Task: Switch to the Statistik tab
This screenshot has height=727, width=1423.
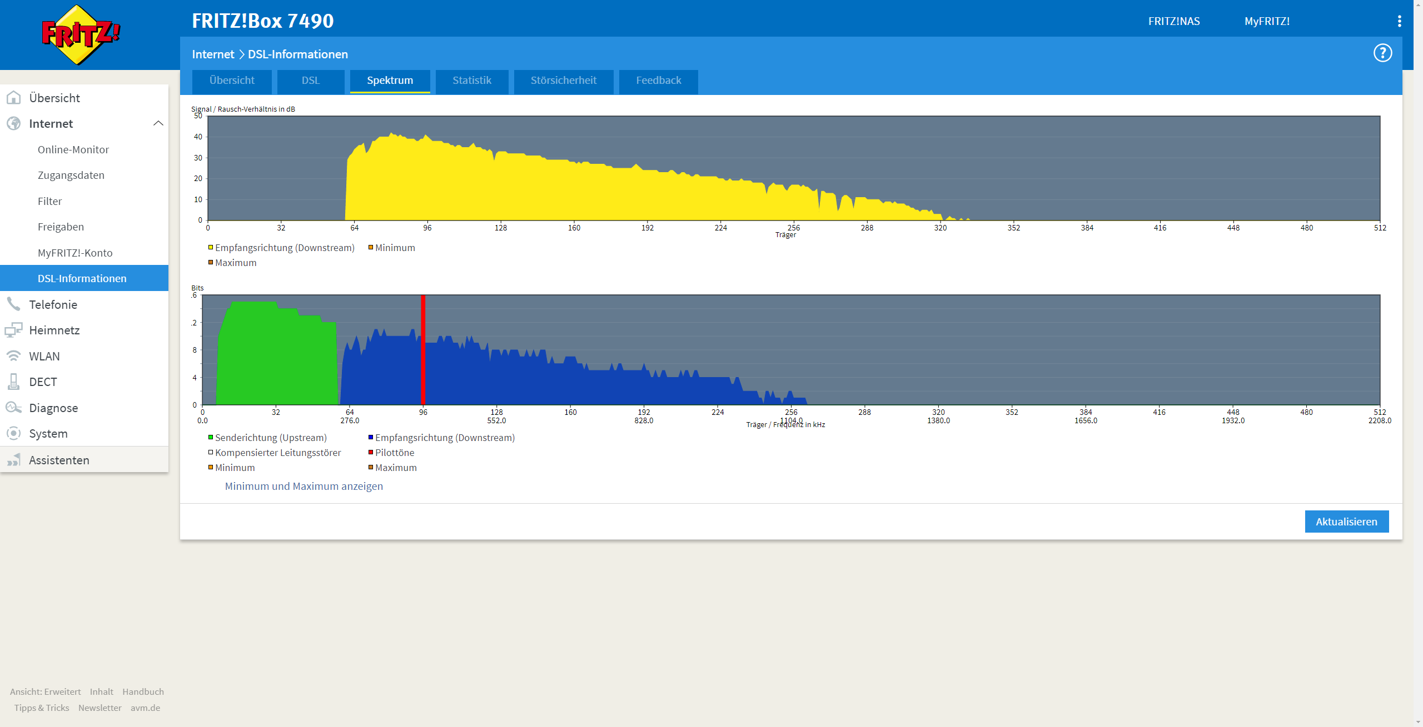Action: (471, 81)
